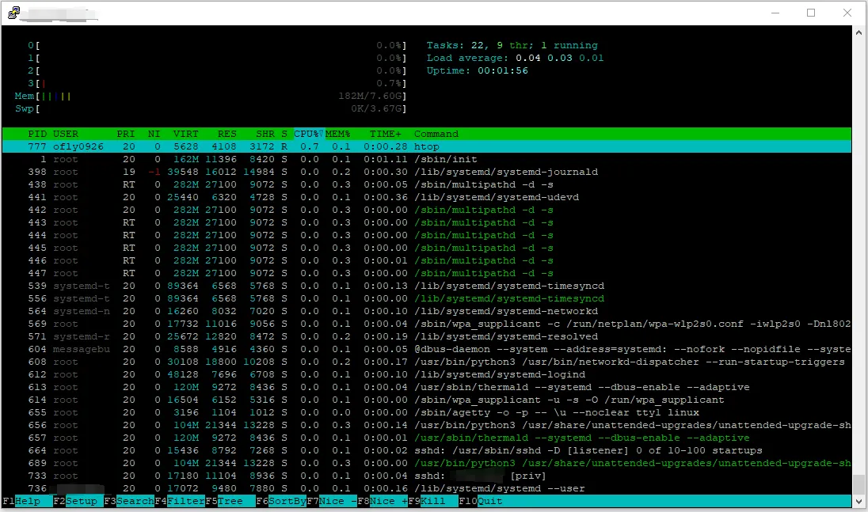Select the multipathd row with PID 438
Screen dimensions: 868x512
(x=427, y=184)
